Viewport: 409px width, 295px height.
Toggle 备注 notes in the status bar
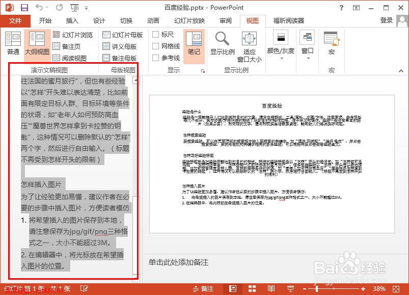203,289
